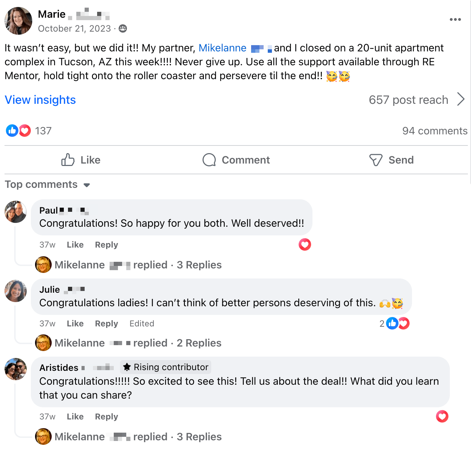471x450 pixels.
Task: Click the Send icon below the post
Action: point(376,160)
